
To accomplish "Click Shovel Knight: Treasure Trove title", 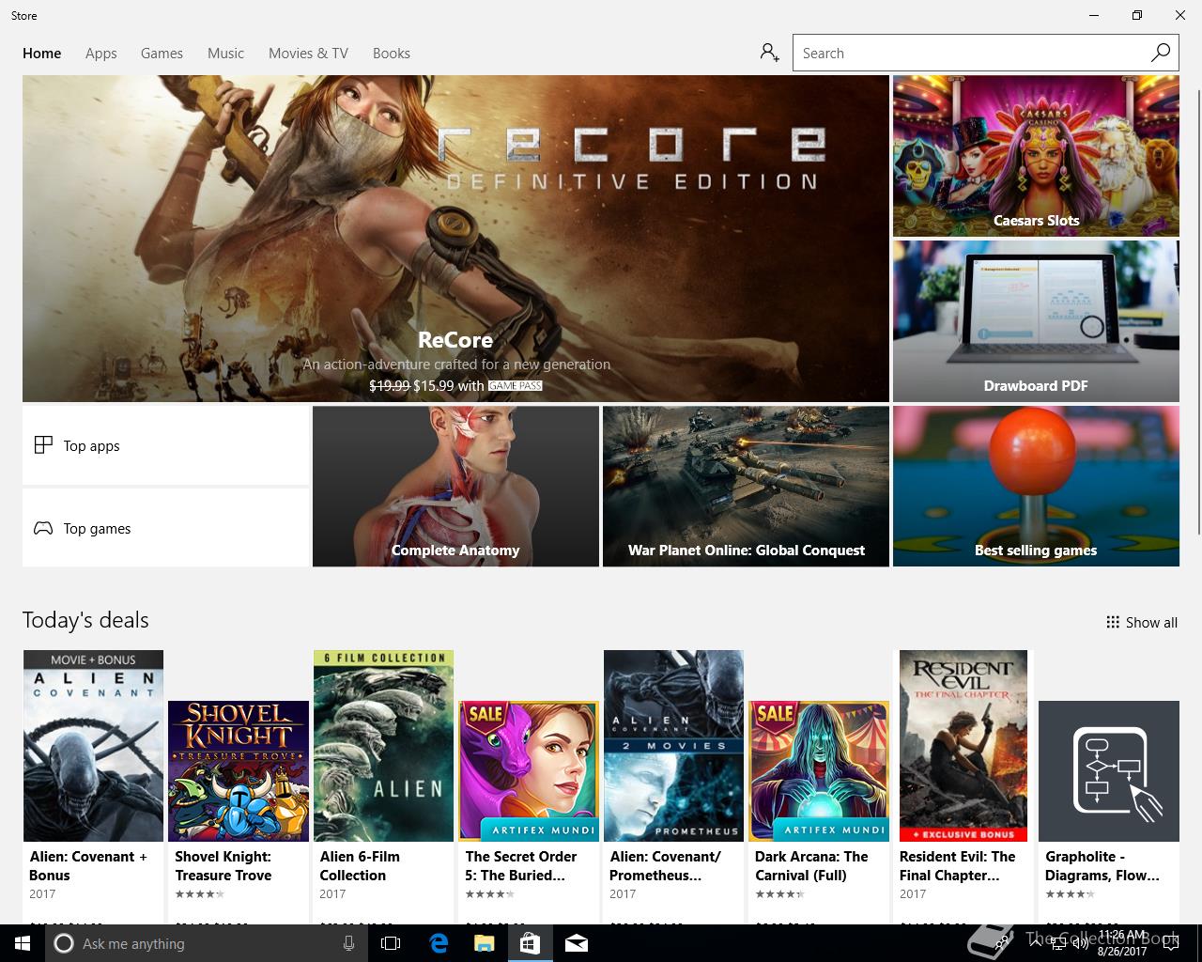I will pos(223,865).
